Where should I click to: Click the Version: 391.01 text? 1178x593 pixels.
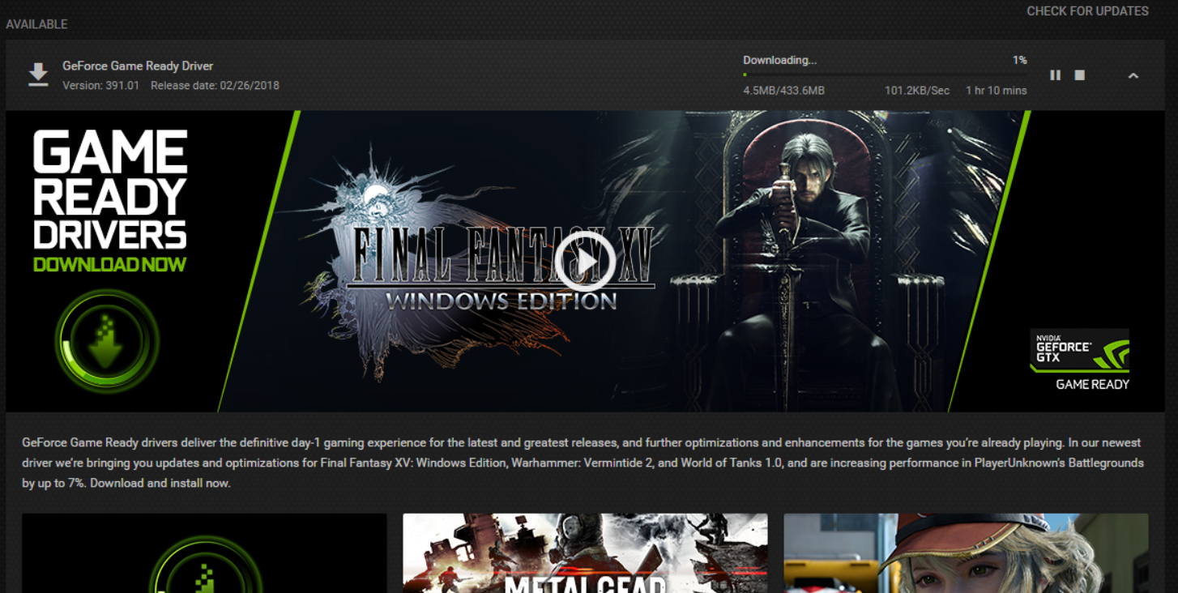point(100,85)
